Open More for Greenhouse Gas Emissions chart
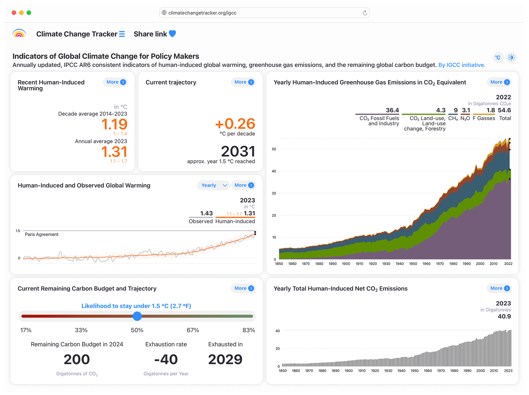 click(499, 82)
